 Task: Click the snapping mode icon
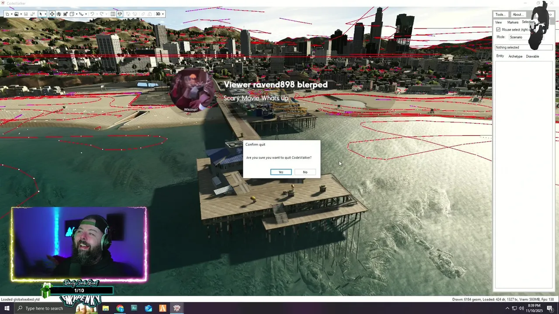(81, 14)
